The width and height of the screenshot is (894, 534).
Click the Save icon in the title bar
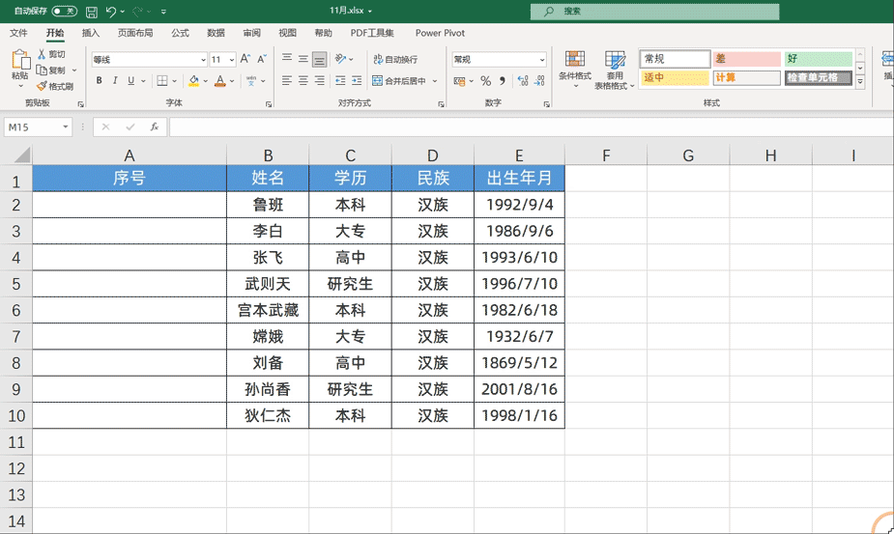[x=91, y=12]
